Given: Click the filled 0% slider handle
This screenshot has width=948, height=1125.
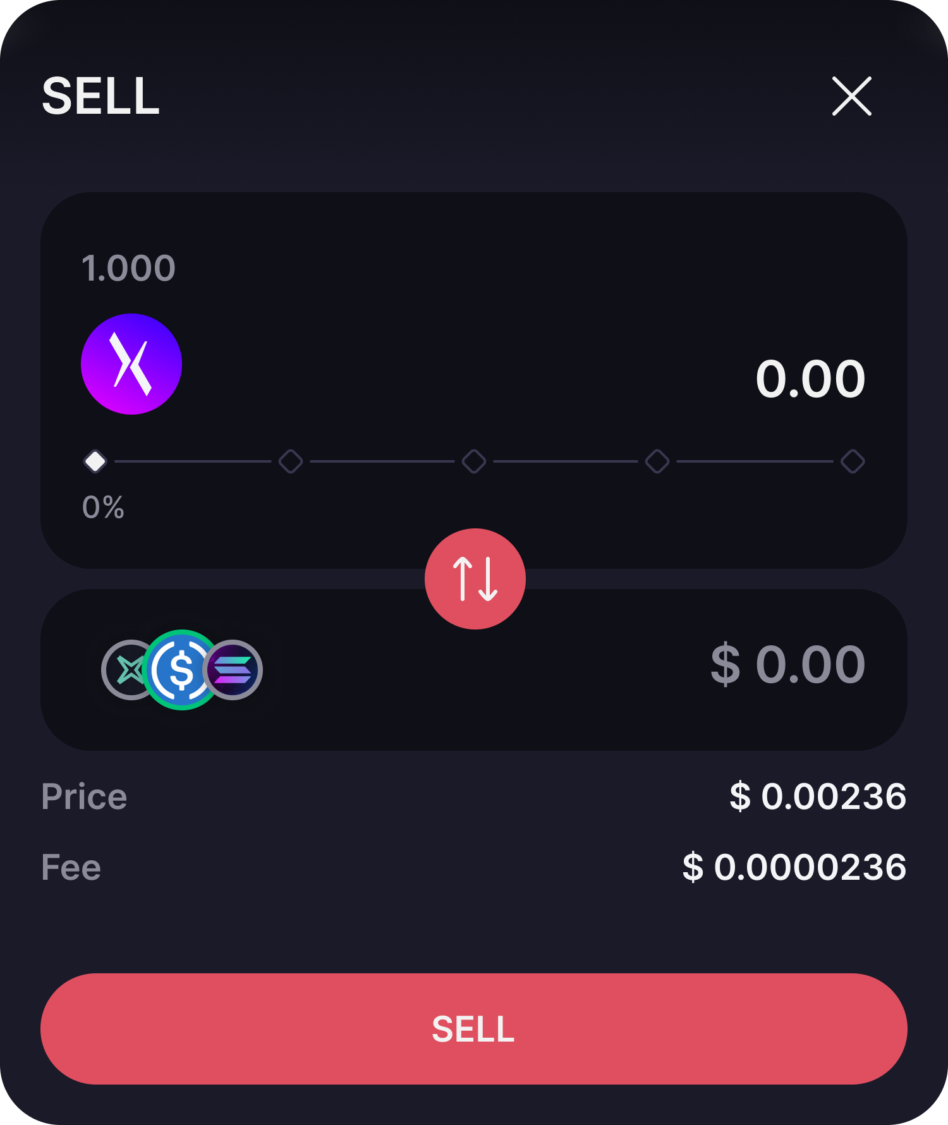Looking at the screenshot, I should point(95,461).
